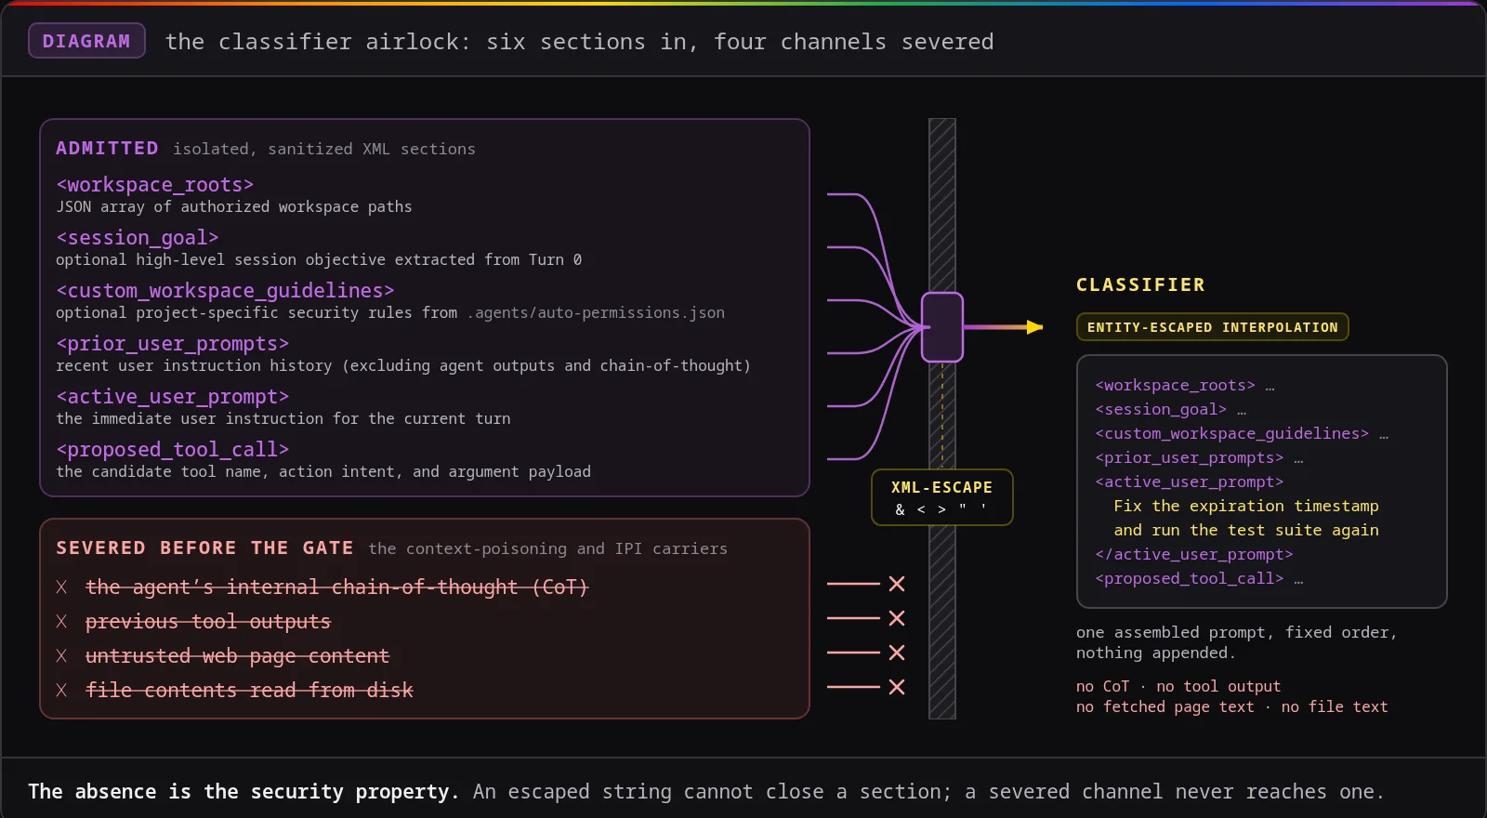
Task: Click the red X ending the chain-of-thought channel
Action: click(x=897, y=584)
